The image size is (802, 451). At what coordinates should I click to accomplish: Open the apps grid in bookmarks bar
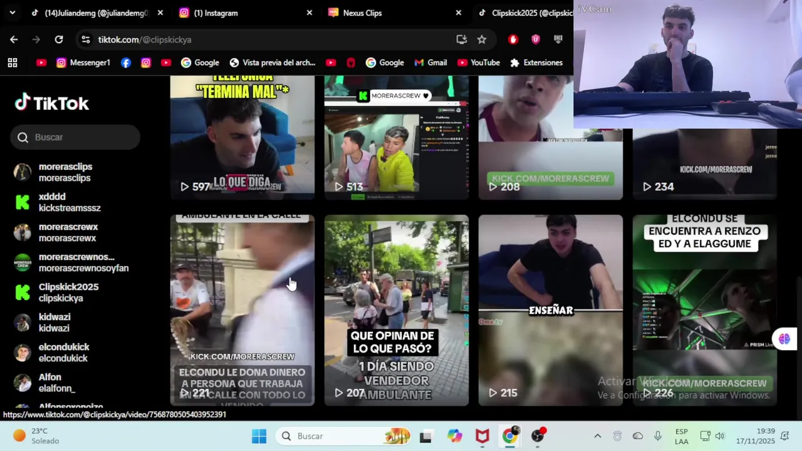click(13, 63)
